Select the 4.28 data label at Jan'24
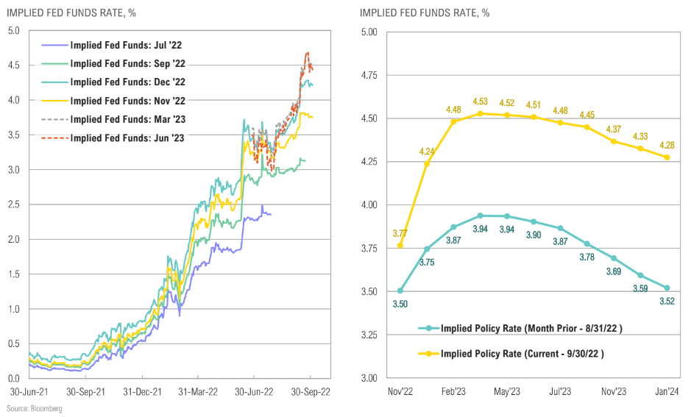 pyautogui.click(x=667, y=145)
